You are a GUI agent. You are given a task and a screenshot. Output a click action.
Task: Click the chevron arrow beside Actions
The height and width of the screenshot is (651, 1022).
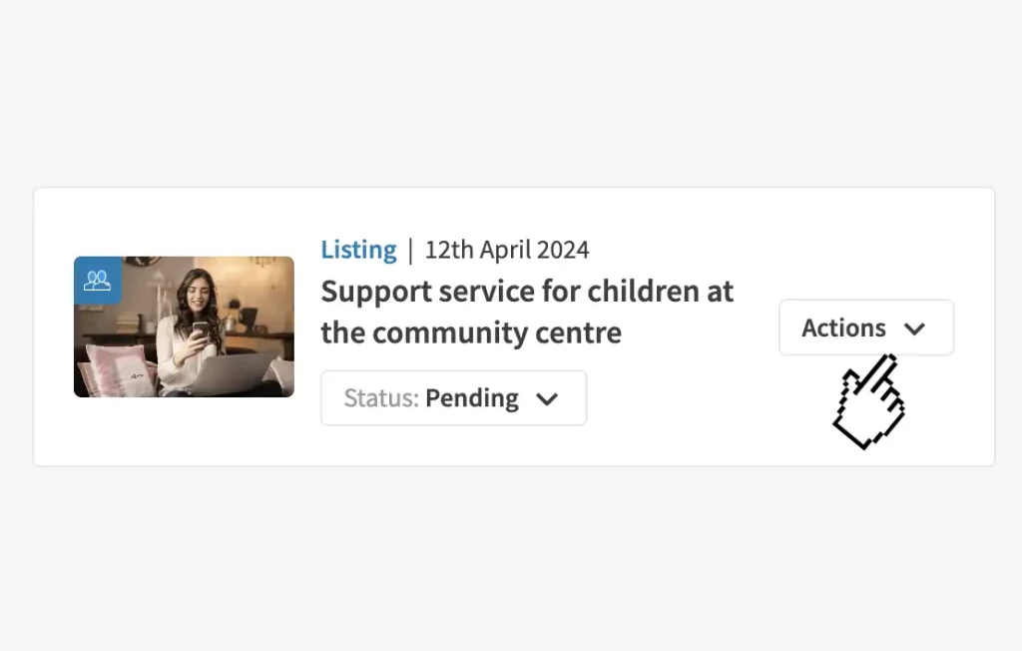tap(914, 328)
